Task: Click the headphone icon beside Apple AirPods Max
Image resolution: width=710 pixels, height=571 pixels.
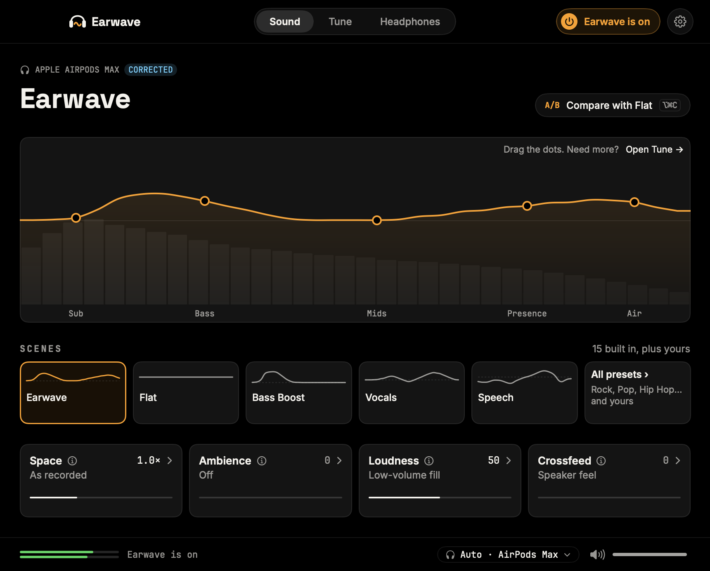Action: (x=25, y=70)
